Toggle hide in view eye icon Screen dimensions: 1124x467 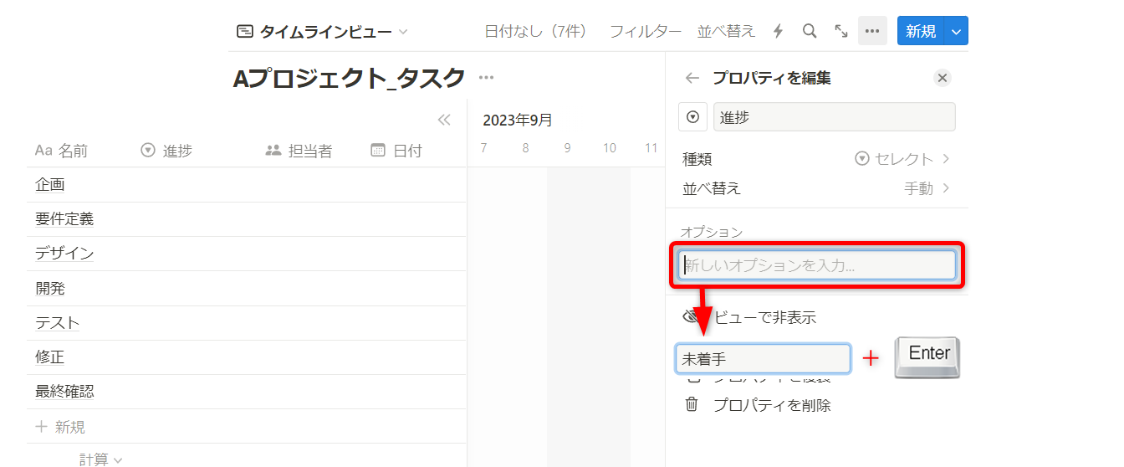pos(689,317)
